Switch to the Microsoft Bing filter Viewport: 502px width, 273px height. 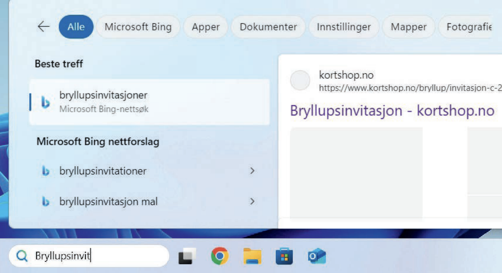click(x=138, y=27)
